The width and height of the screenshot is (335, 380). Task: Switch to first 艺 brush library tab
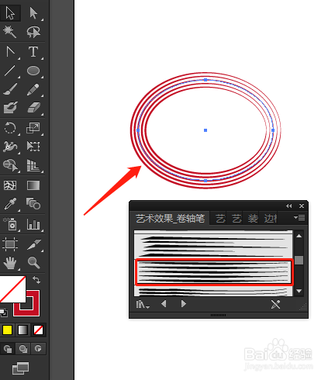[x=220, y=219]
